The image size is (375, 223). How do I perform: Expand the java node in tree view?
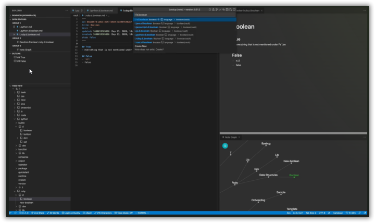tap(15, 104)
